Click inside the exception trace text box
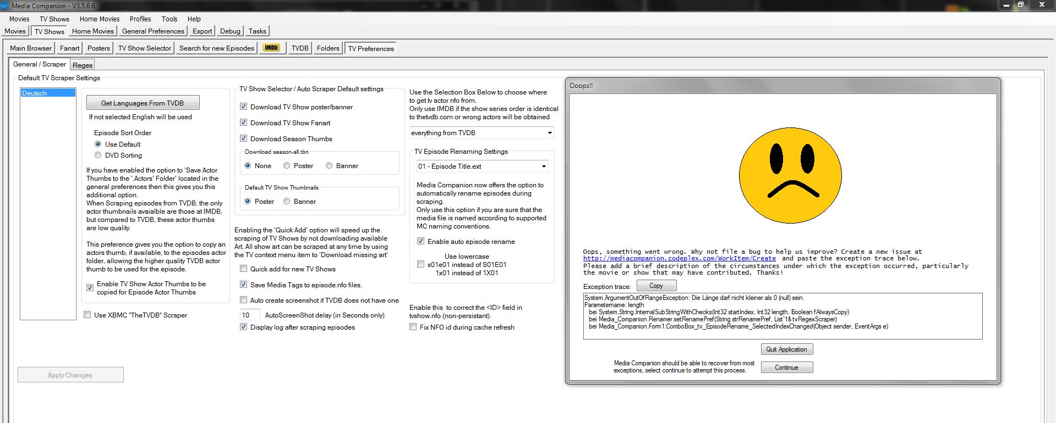This screenshot has height=423, width=1056. (783, 316)
